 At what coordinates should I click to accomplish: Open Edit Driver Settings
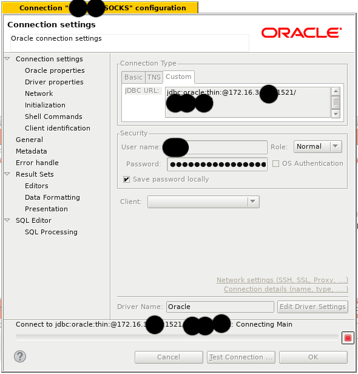point(312,307)
